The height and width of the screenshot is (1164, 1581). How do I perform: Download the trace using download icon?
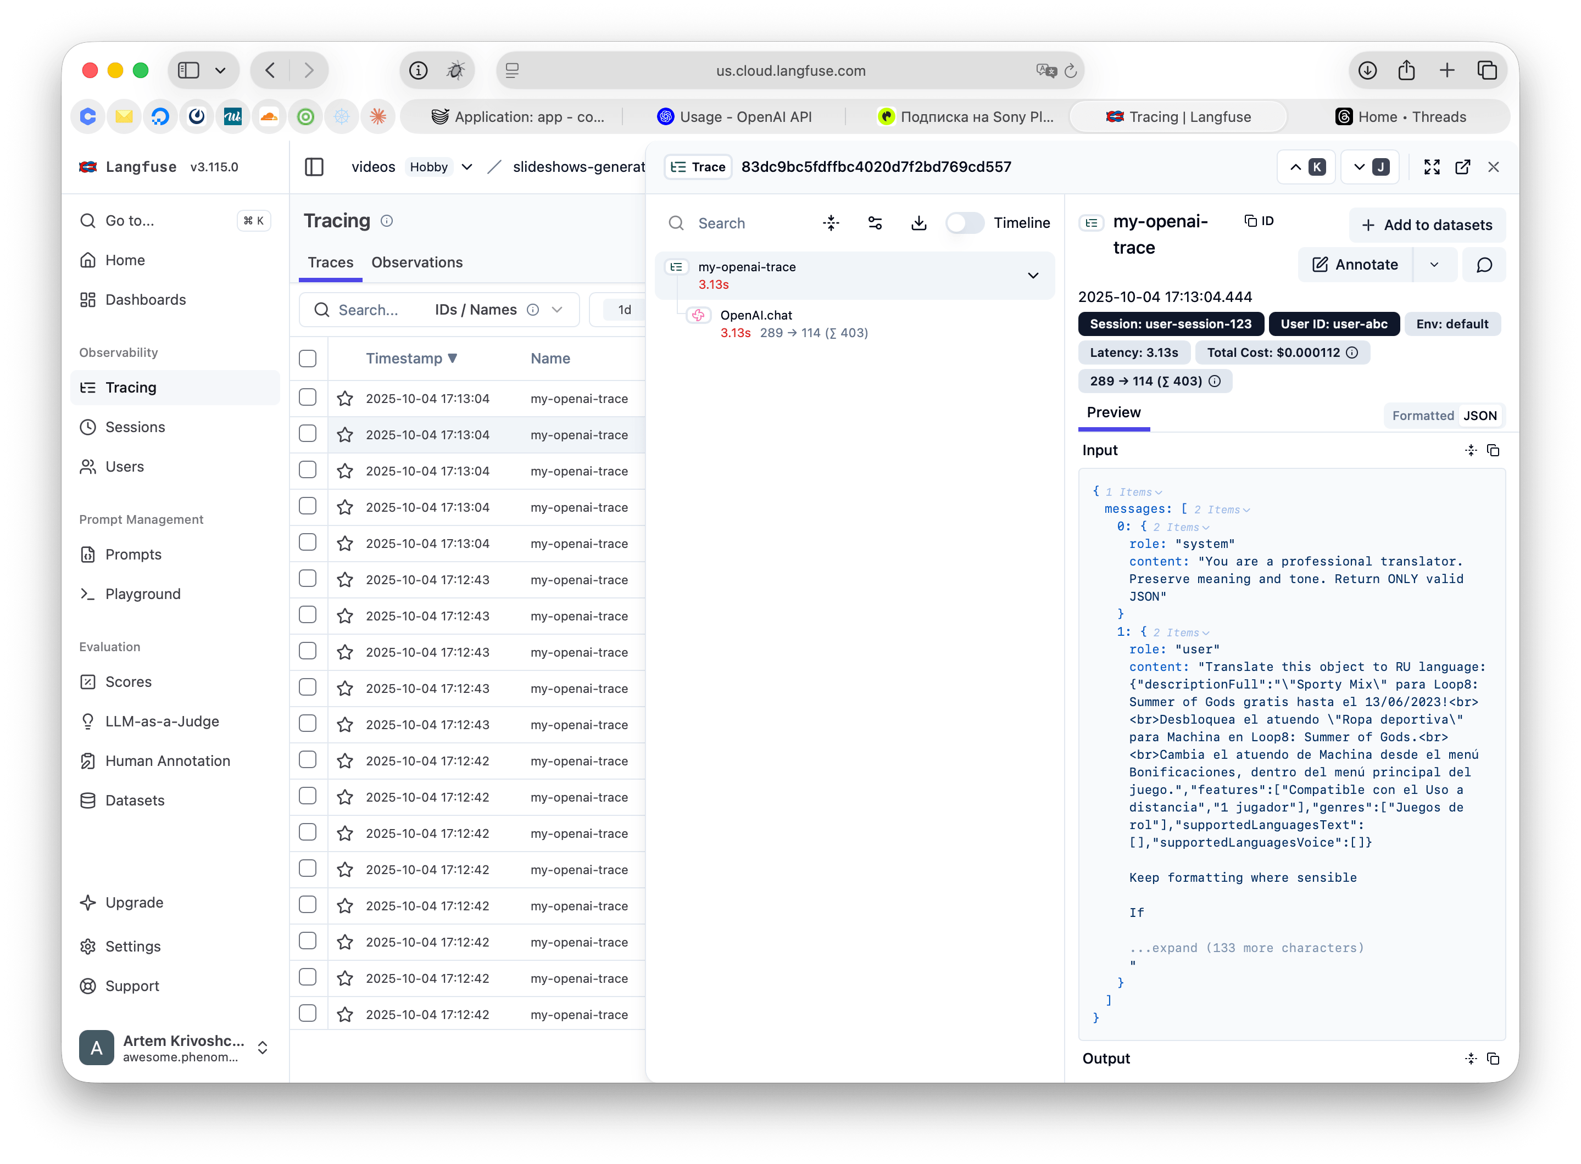918,223
